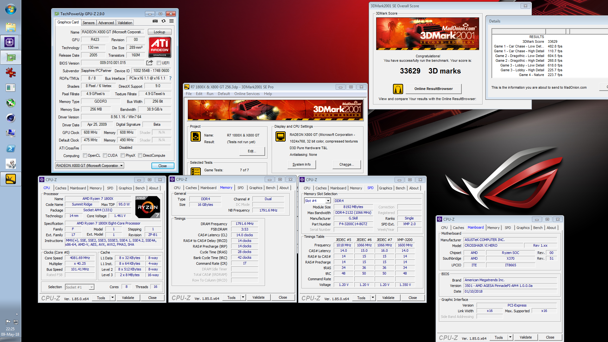The width and height of the screenshot is (608, 342).
Task: Toggle the CUDA checkbox
Action: (105, 155)
